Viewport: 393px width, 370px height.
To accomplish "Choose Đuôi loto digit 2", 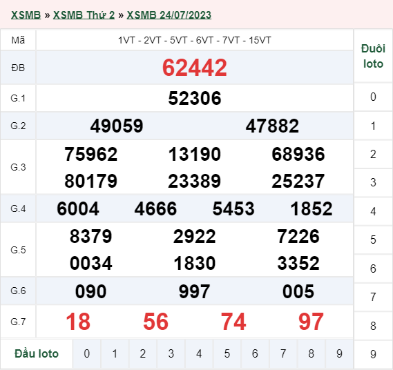I will tap(373, 154).
